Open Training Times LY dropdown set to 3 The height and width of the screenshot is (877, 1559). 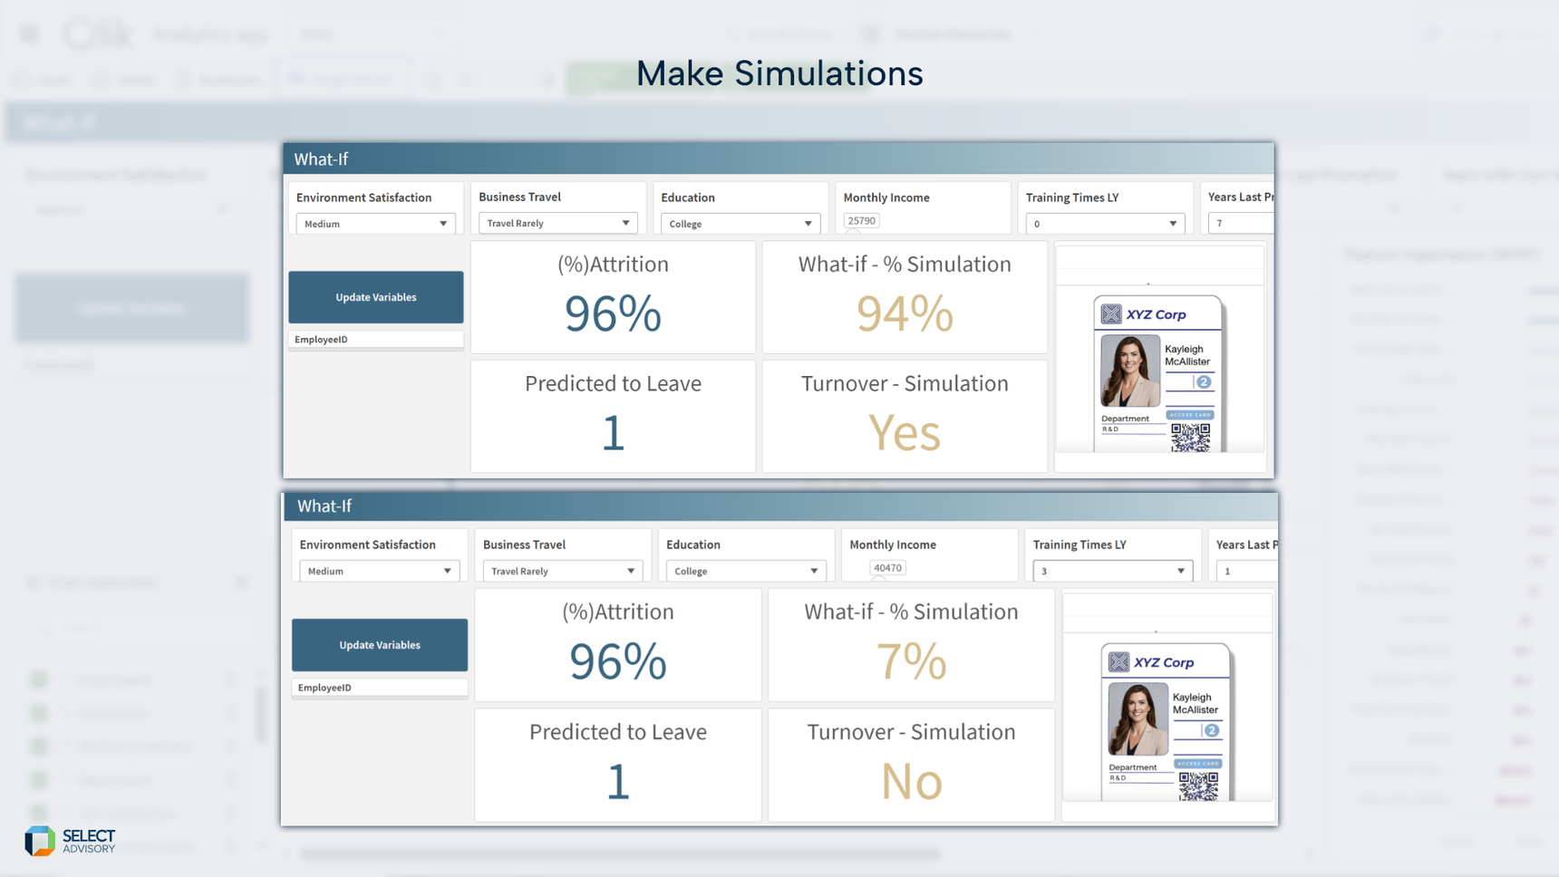pyautogui.click(x=1112, y=571)
